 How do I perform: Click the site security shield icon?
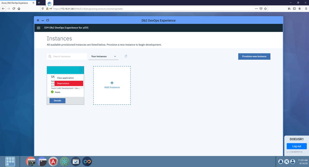[43, 9]
